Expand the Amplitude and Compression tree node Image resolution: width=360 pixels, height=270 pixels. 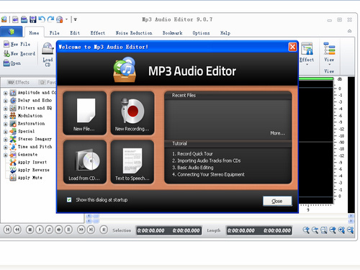point(6,93)
